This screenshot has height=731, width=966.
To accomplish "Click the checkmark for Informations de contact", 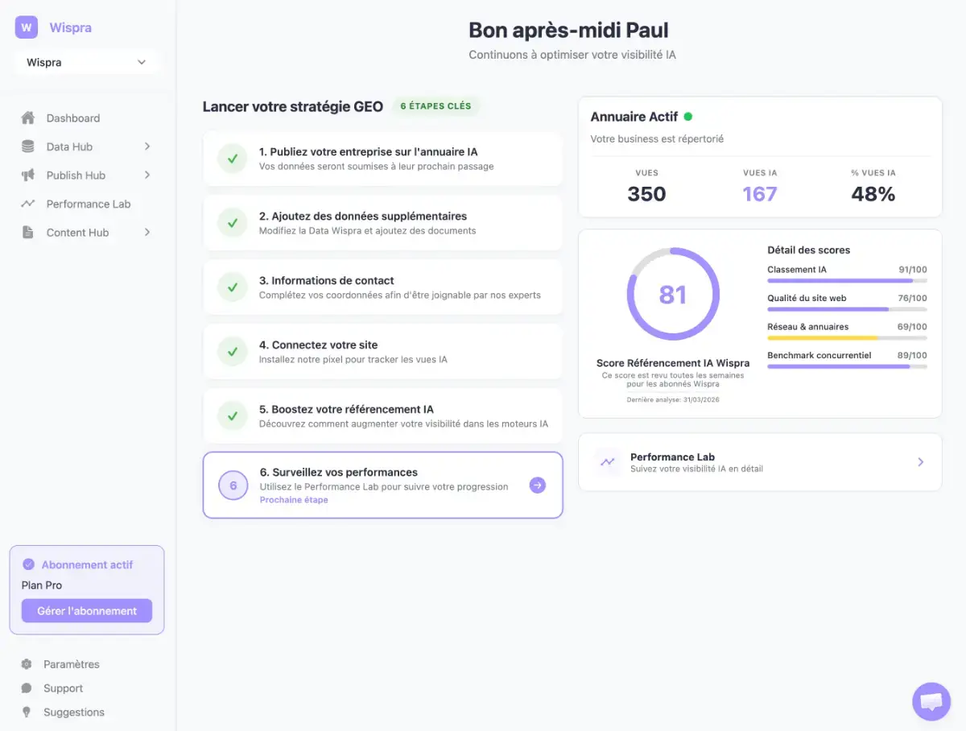I will point(233,287).
